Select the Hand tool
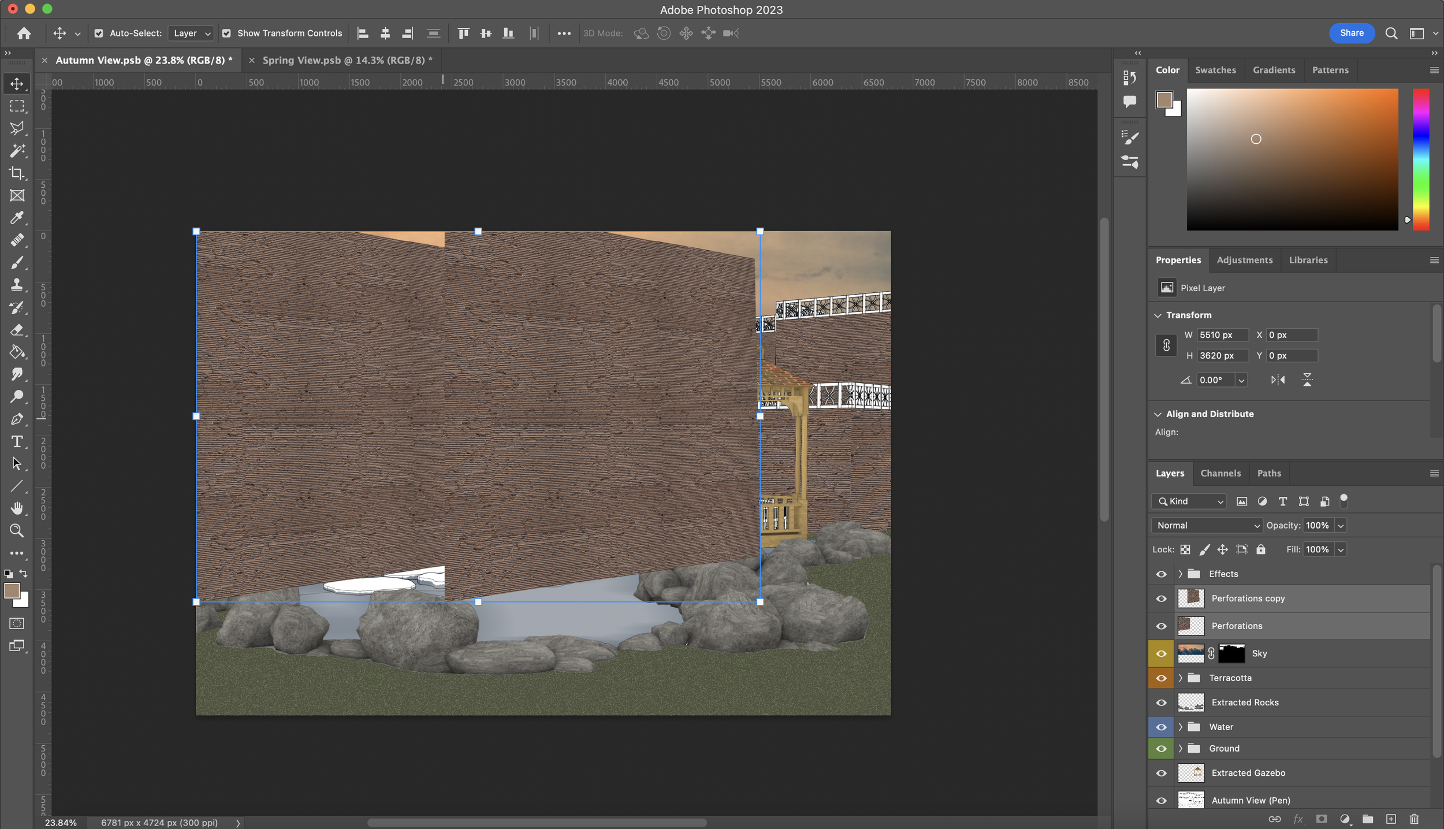Viewport: 1444px width, 829px height. point(17,508)
